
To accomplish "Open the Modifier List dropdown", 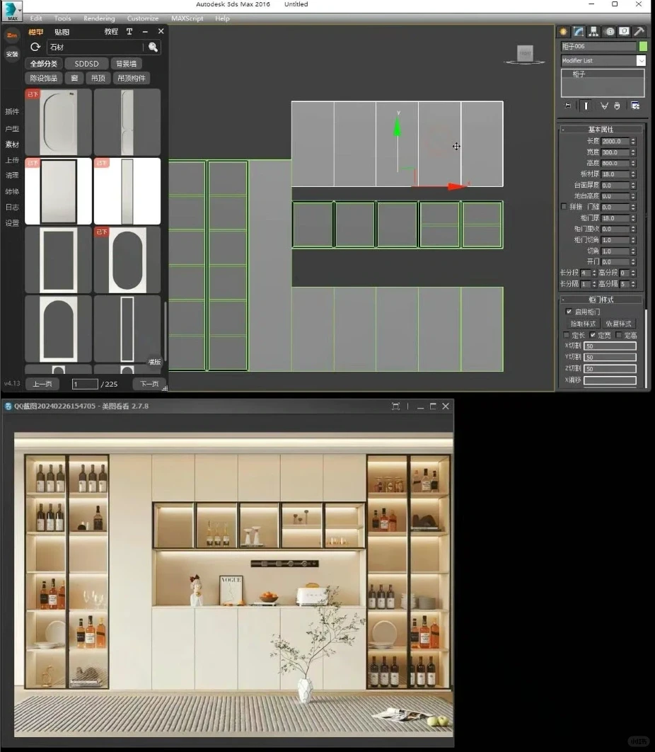I will [641, 60].
